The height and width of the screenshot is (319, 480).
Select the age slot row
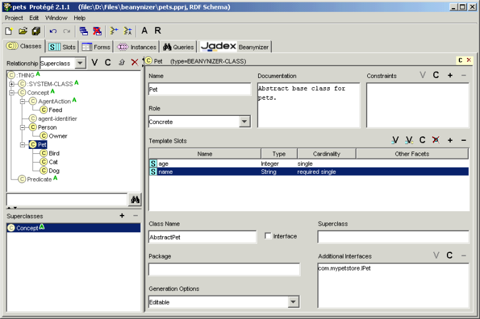[x=309, y=164]
